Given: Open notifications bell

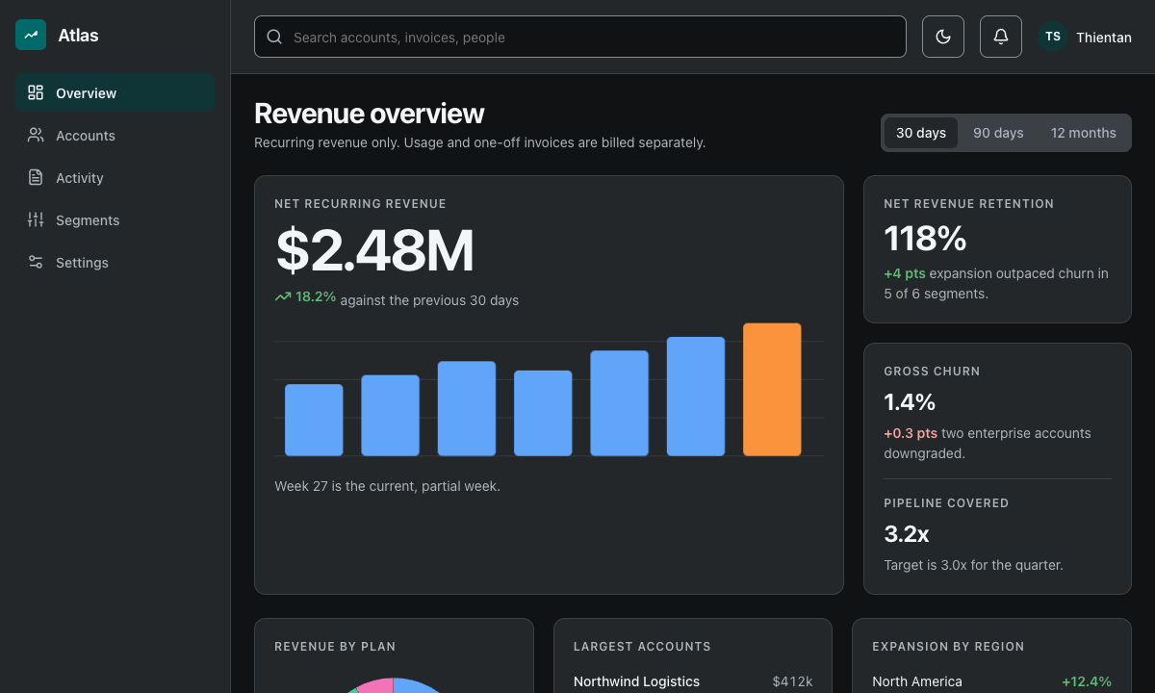Looking at the screenshot, I should (x=1001, y=37).
